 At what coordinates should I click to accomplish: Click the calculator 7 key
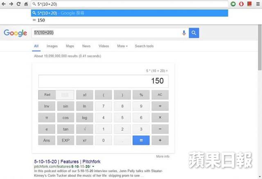tap(104, 106)
